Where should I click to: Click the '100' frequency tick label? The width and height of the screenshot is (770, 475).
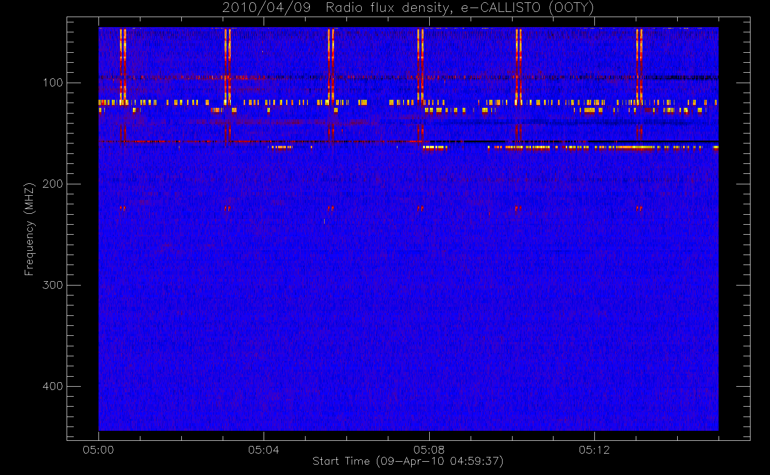(x=53, y=83)
